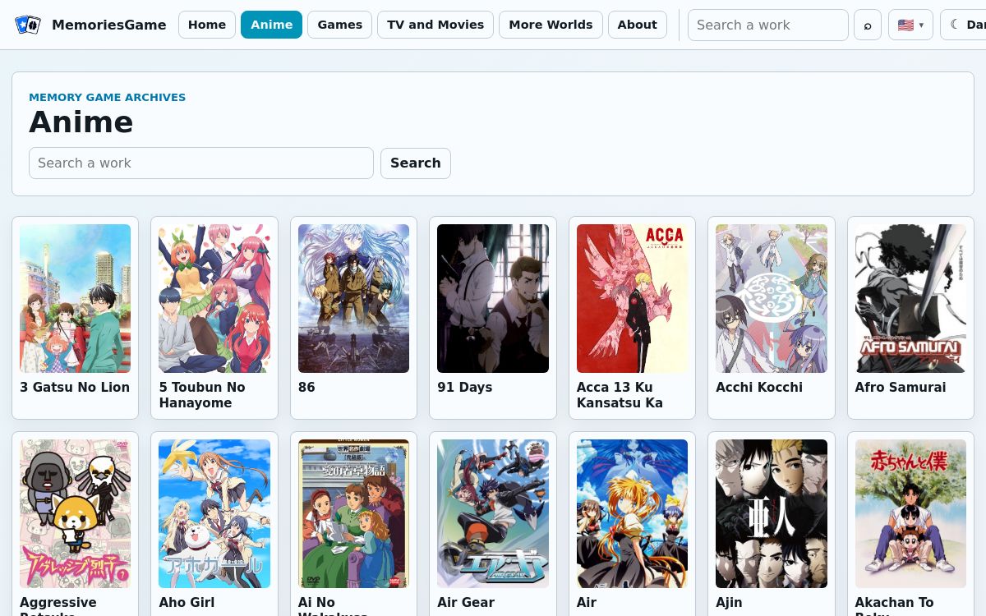Screen dimensions: 986x616
Task: Open the Acchi Kocchi cover image
Action: pyautogui.click(x=772, y=298)
